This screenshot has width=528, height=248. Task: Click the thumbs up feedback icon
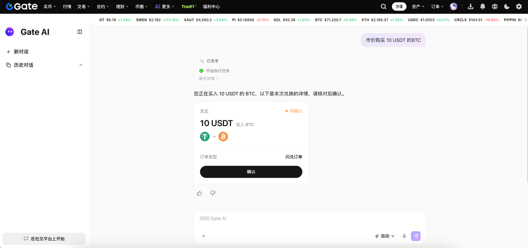pyautogui.click(x=200, y=193)
